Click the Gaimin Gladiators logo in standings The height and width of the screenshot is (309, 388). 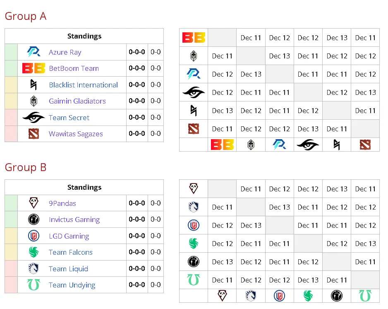pos(34,101)
